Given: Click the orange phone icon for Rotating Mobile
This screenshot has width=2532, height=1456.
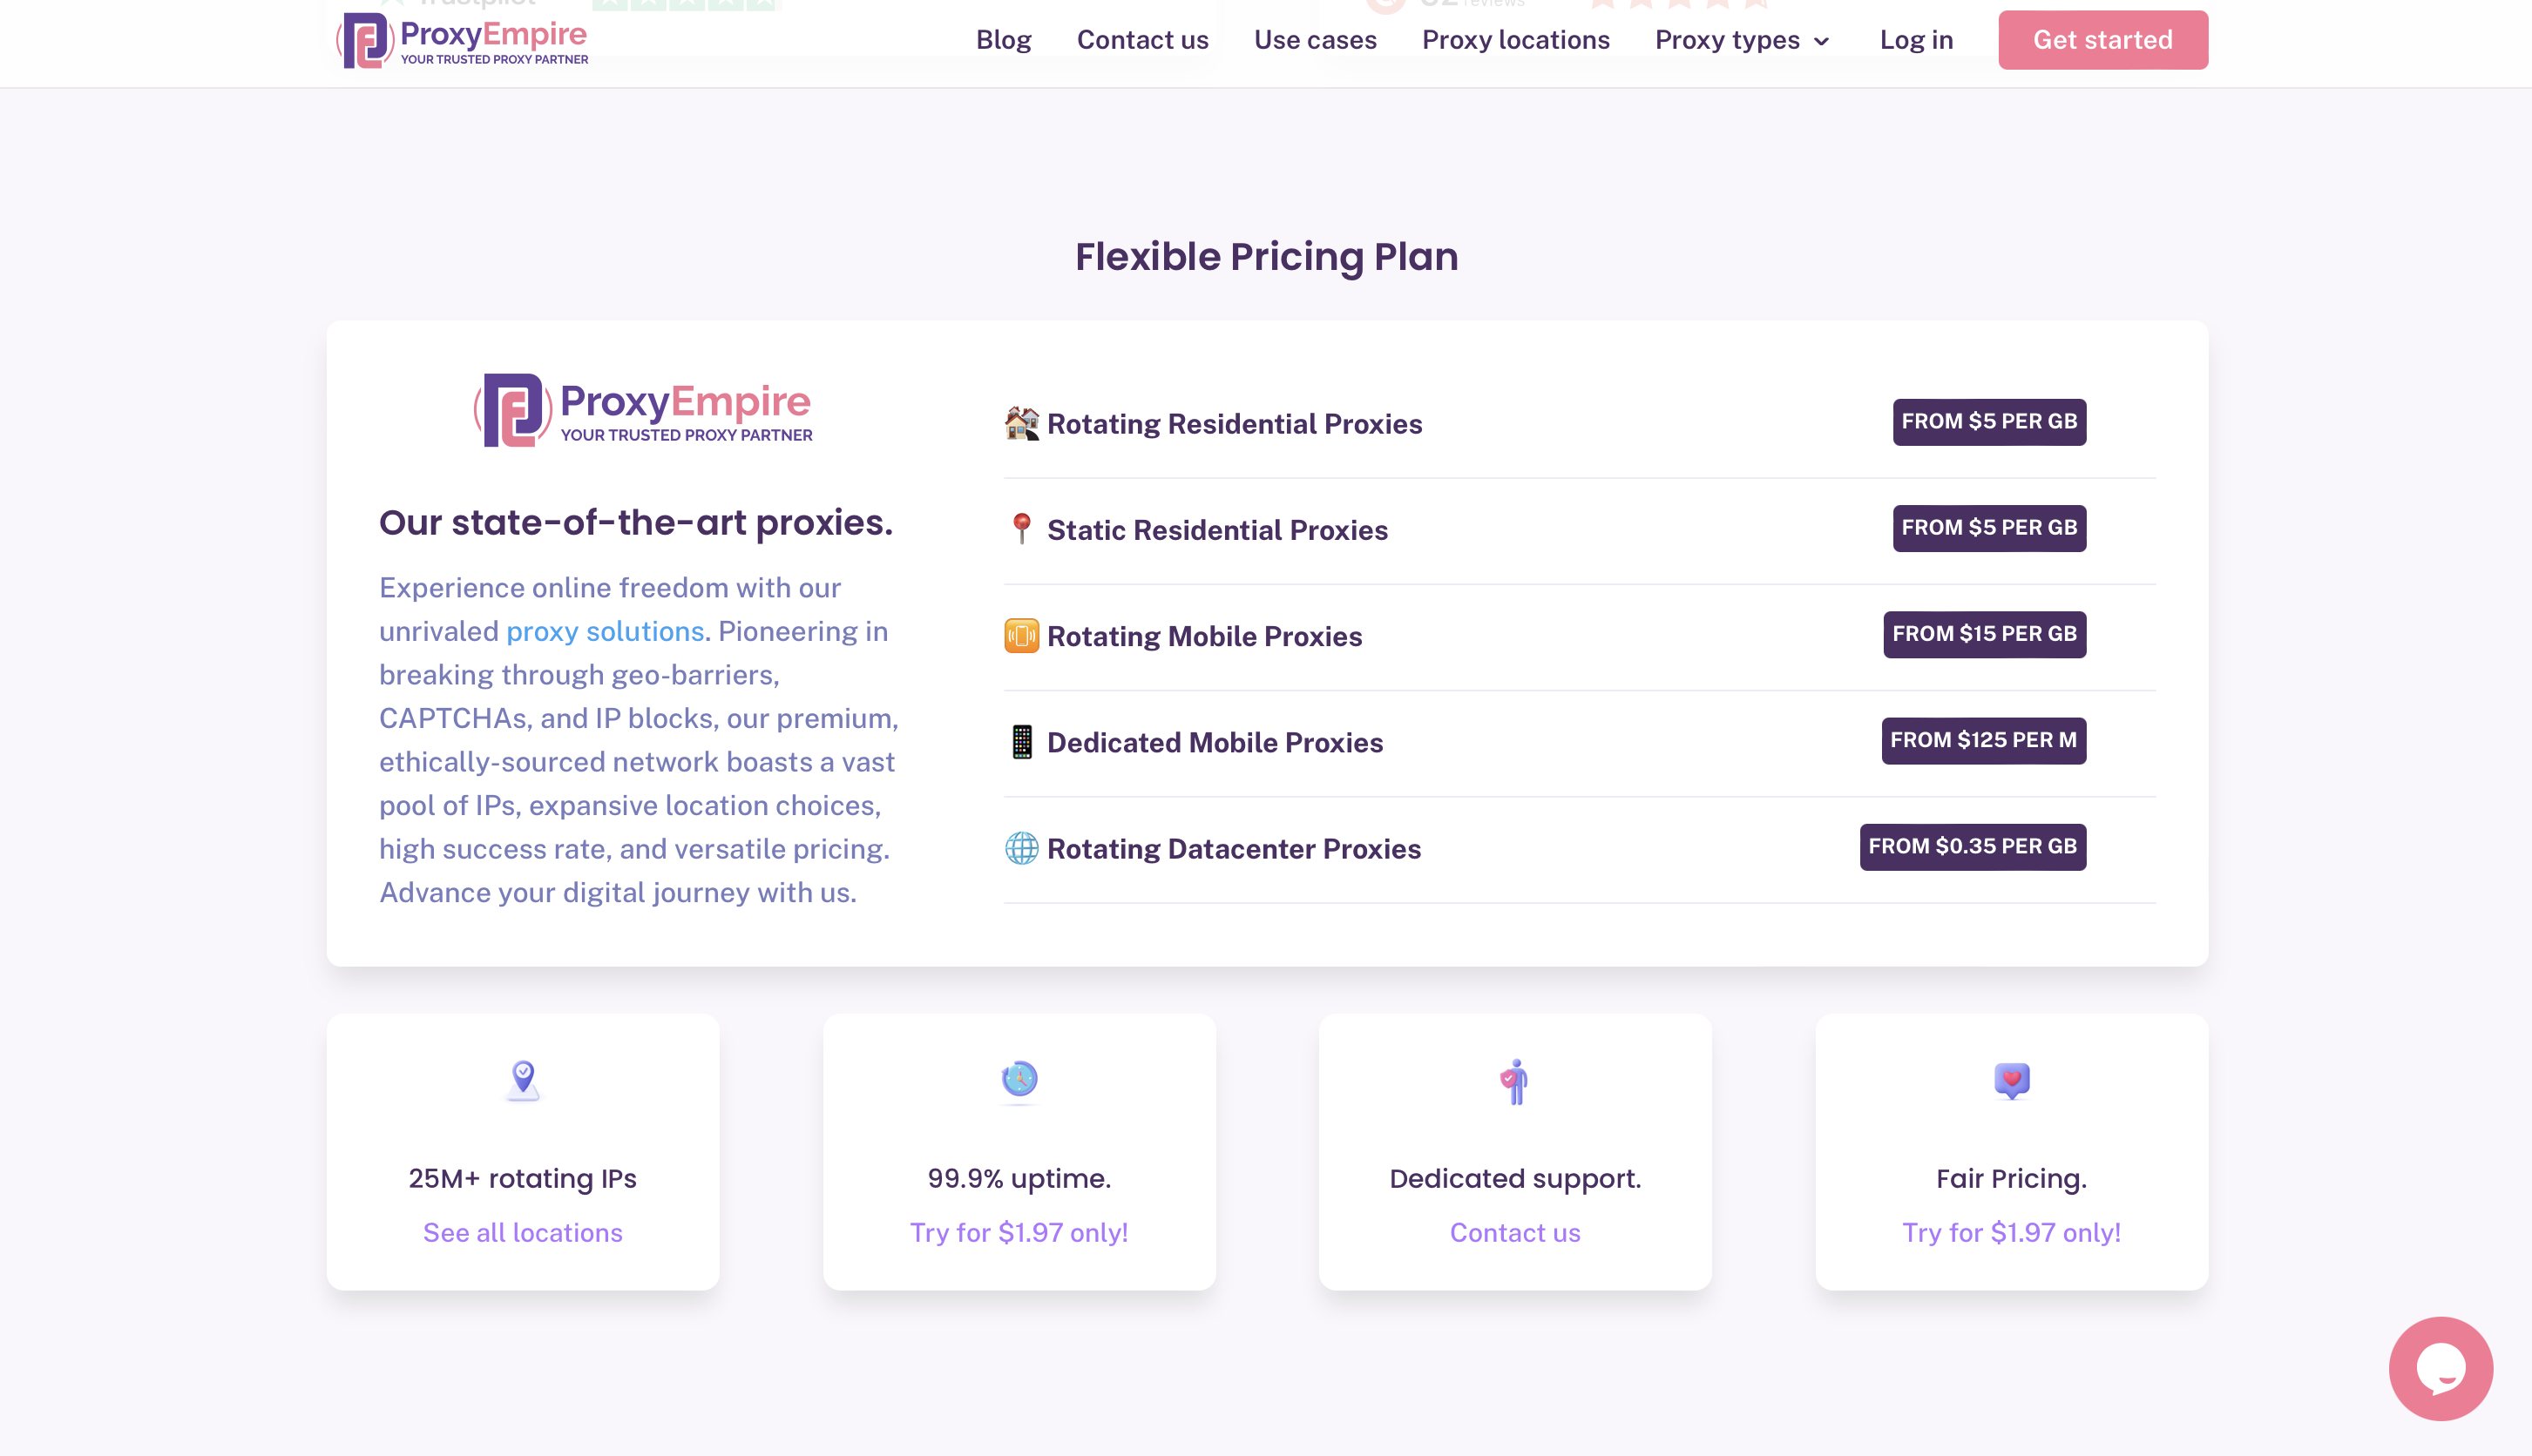Looking at the screenshot, I should coord(1021,636).
